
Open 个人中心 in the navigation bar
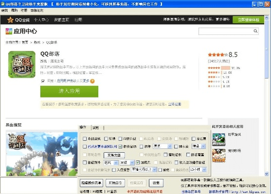click(41, 20)
